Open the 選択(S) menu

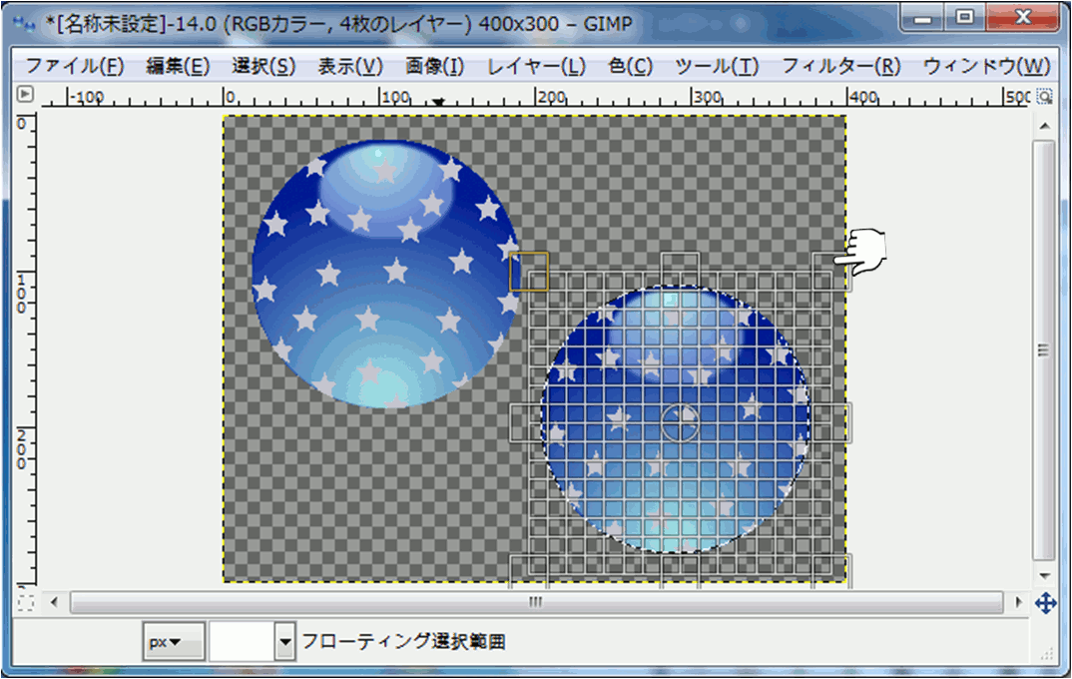(x=264, y=67)
